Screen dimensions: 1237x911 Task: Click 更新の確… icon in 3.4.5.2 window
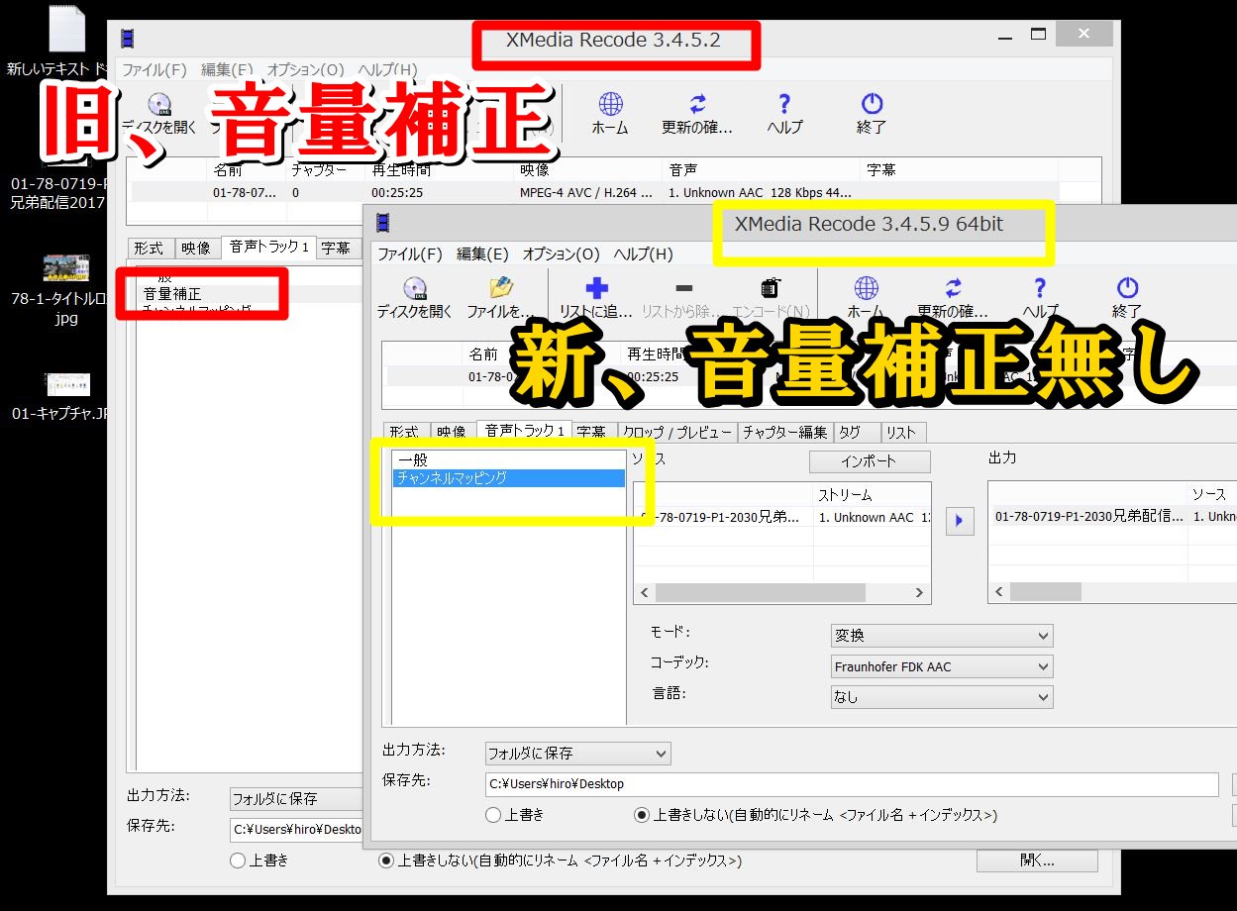point(697,104)
